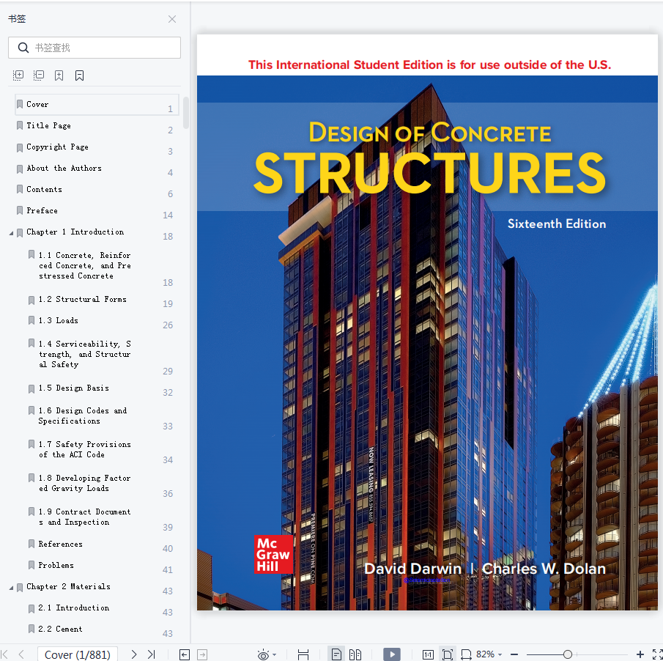
Task: Fit page to window icon
Action: (448, 654)
